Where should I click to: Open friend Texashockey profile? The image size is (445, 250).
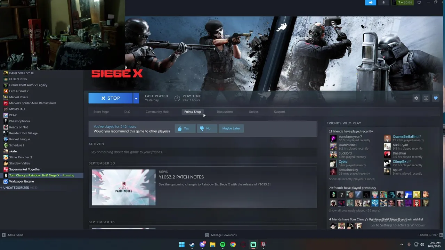coord(348,170)
